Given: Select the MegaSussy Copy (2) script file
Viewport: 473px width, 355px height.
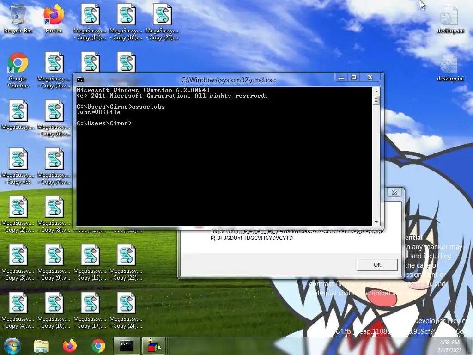Looking at the screenshot, I should 18,214.
